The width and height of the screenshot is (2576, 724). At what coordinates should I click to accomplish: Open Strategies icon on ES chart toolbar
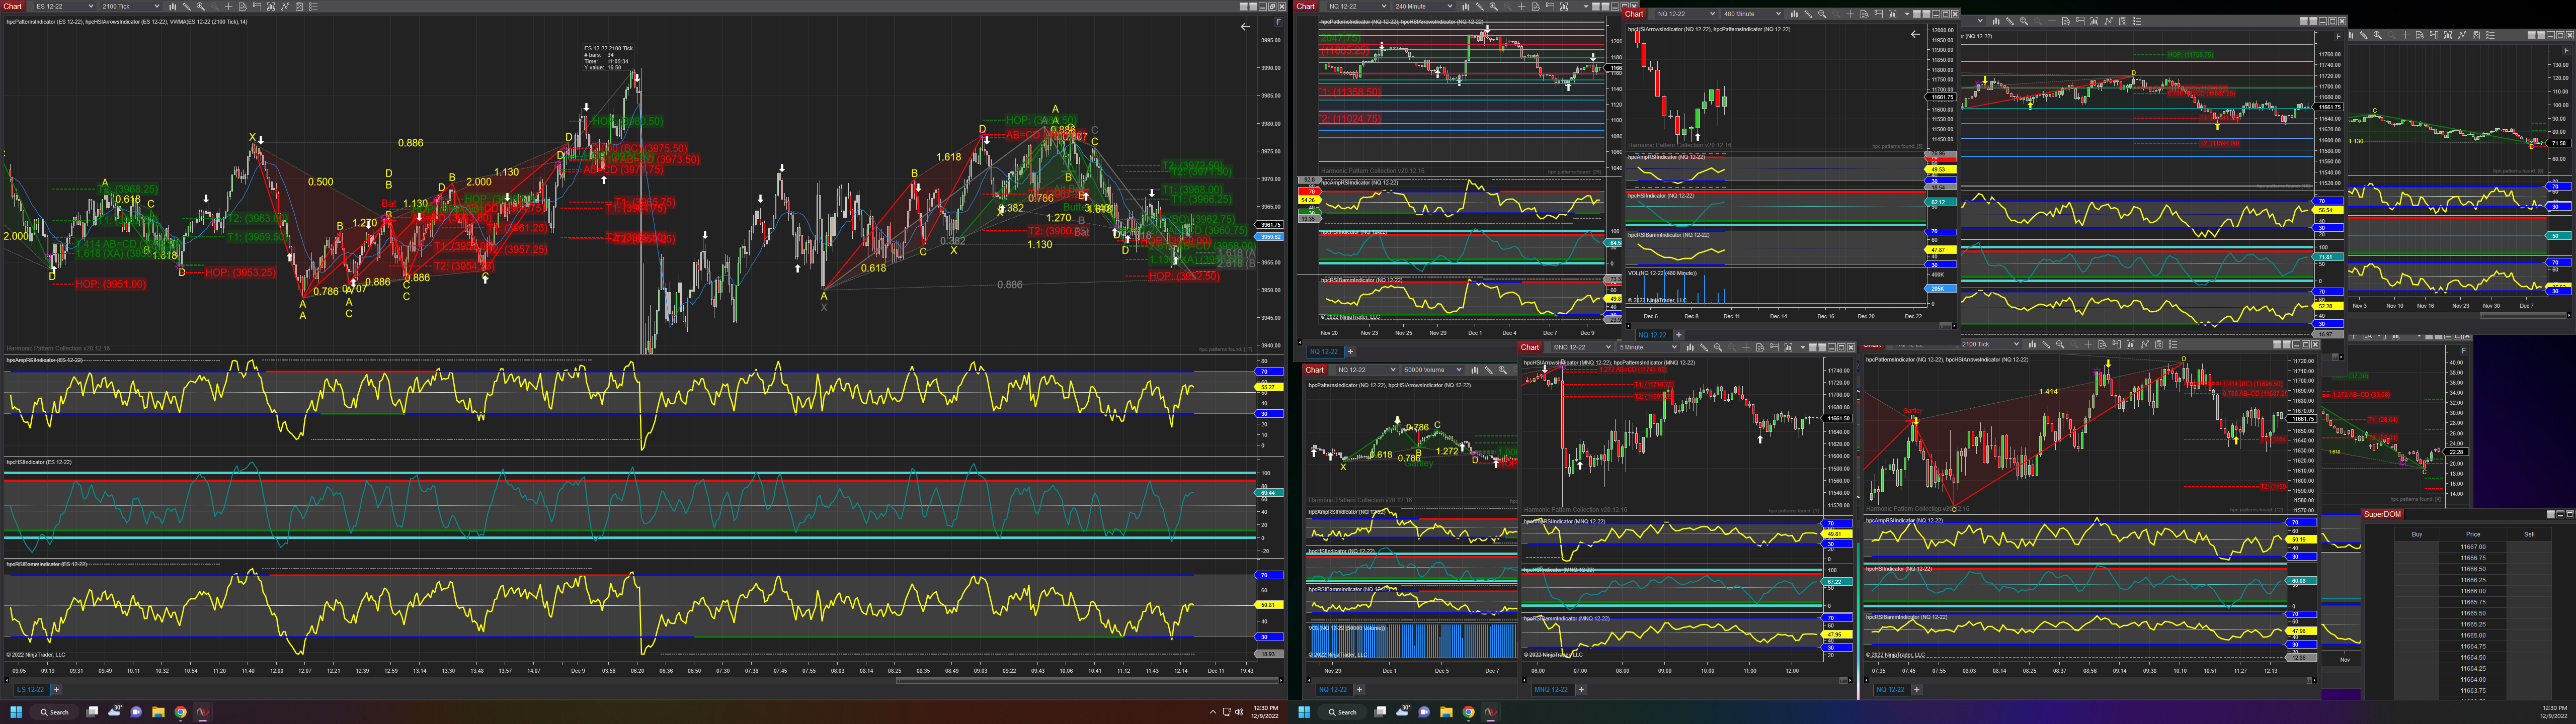click(x=299, y=6)
